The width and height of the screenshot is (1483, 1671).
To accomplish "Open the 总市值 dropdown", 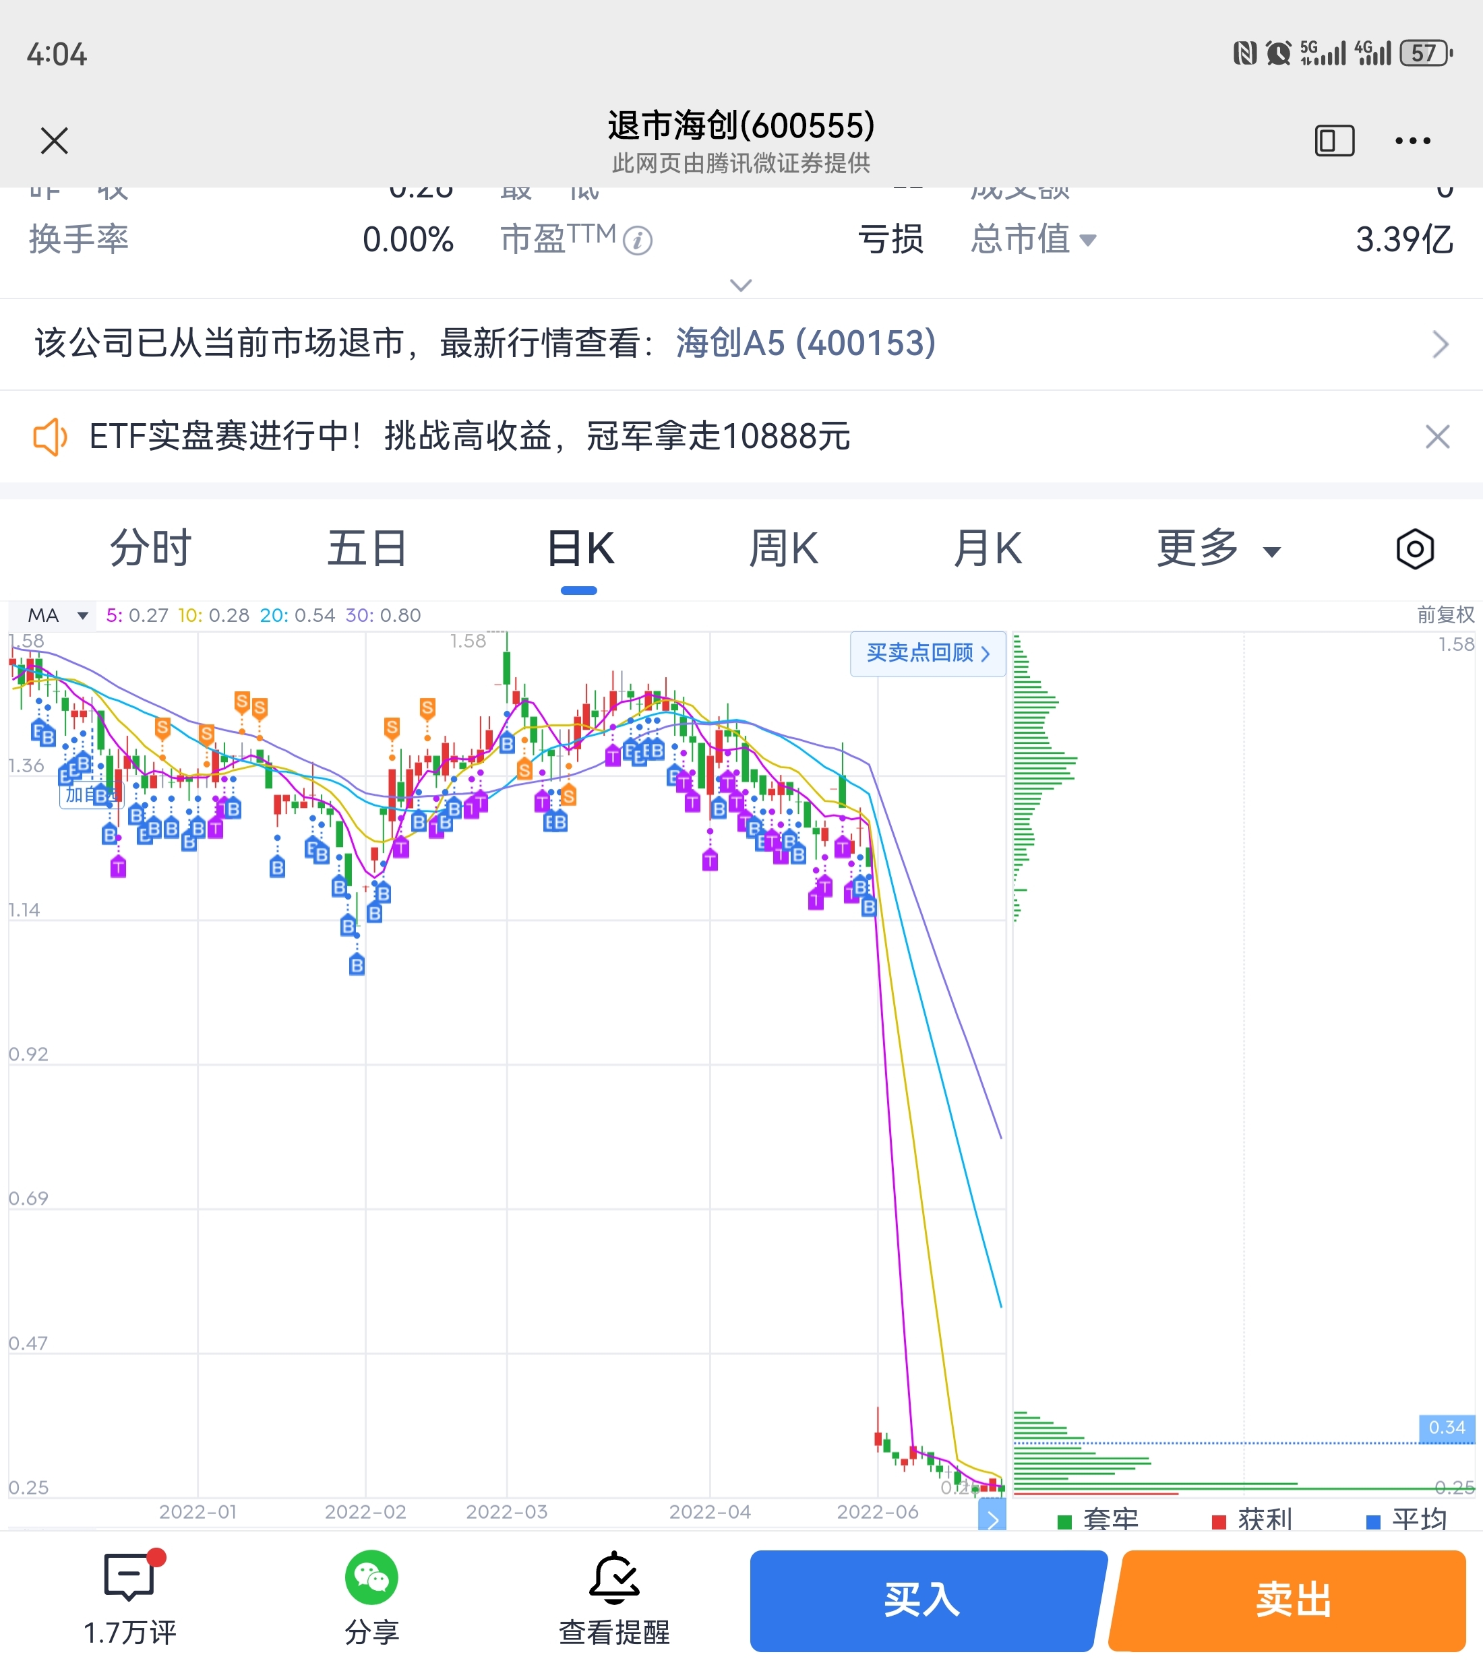I will pyautogui.click(x=1033, y=239).
